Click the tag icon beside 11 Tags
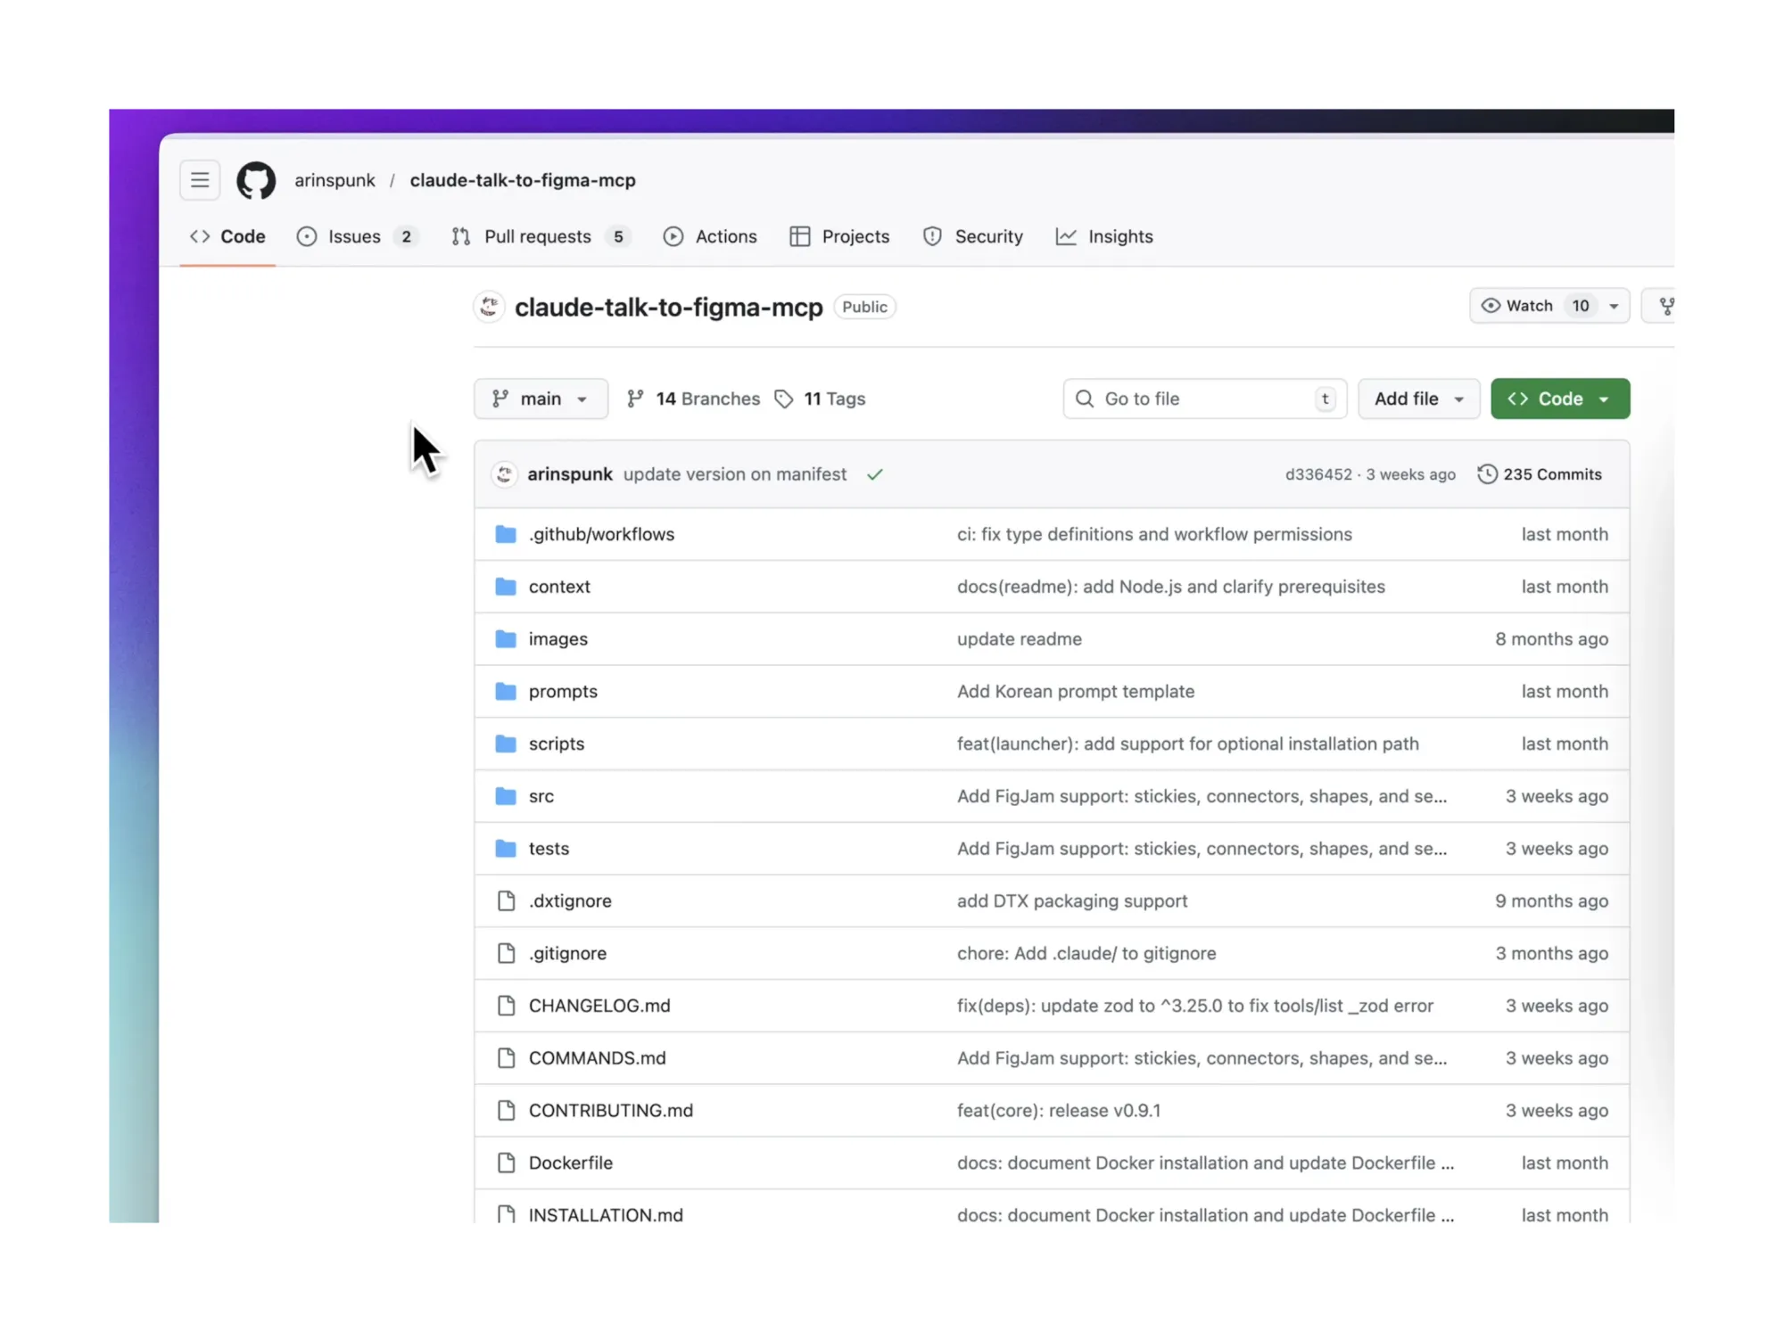This screenshot has height=1332, width=1784. (x=784, y=399)
